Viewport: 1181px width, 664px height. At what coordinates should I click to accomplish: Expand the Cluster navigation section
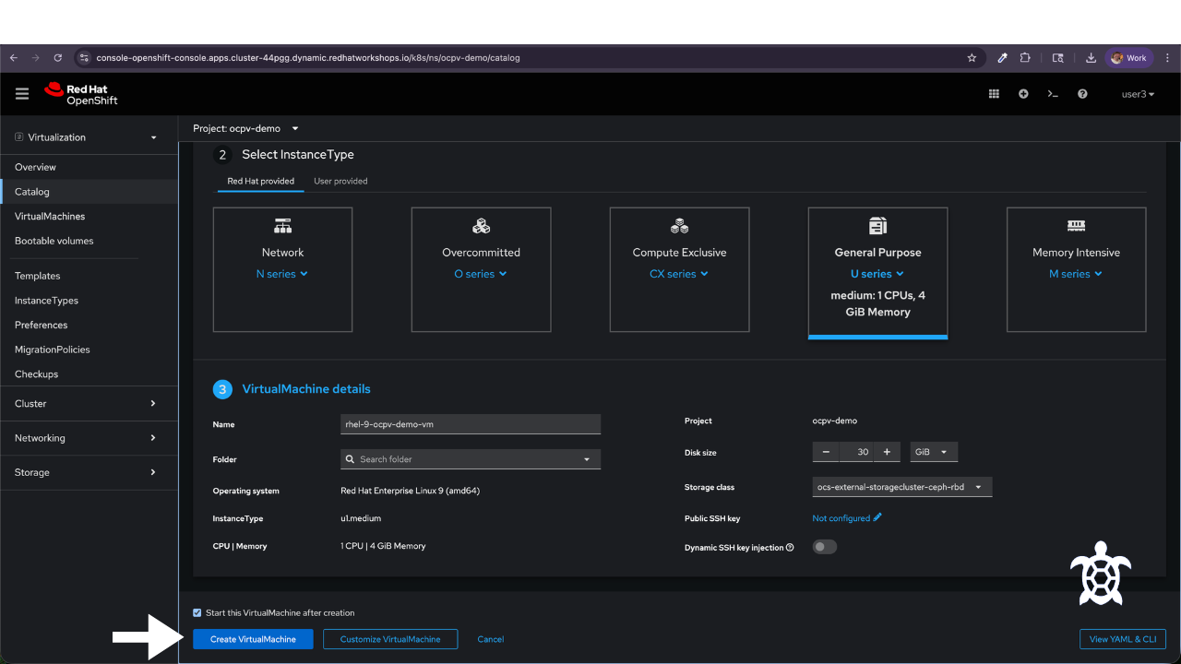coord(89,403)
